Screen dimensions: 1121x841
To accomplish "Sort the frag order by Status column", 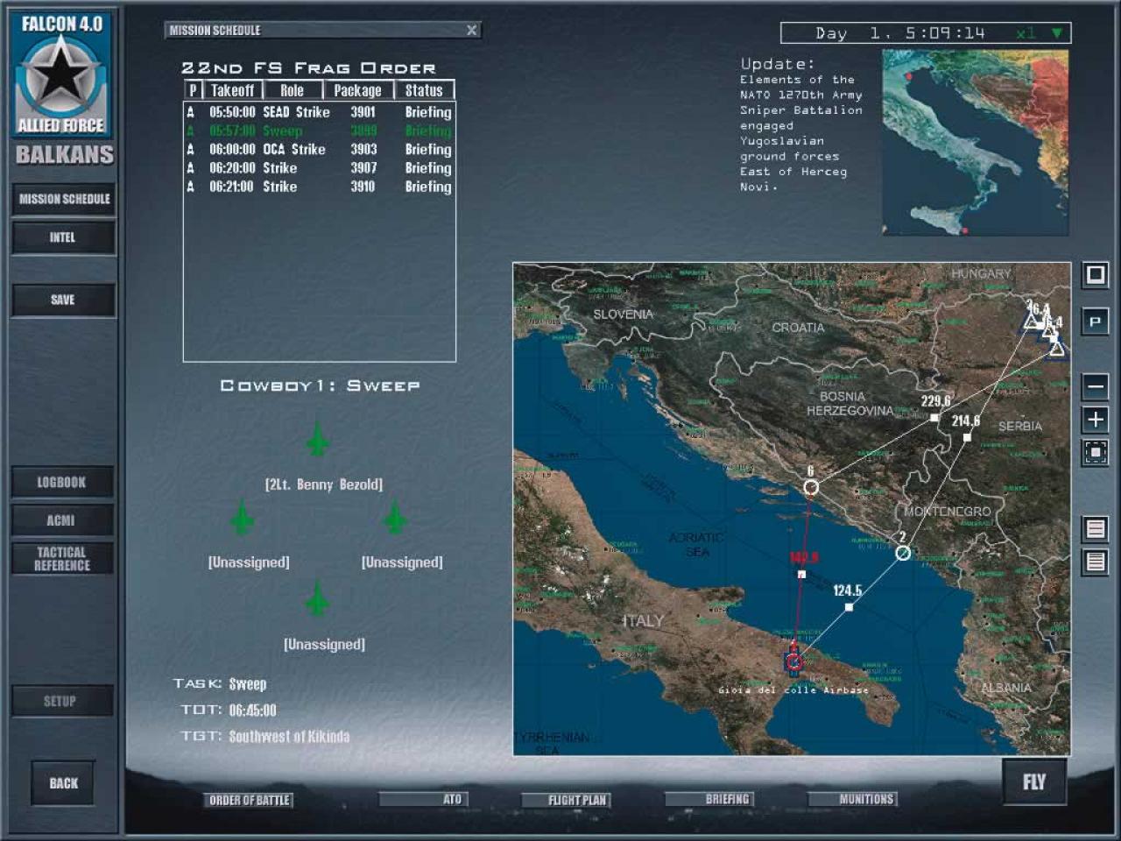I will click(424, 90).
